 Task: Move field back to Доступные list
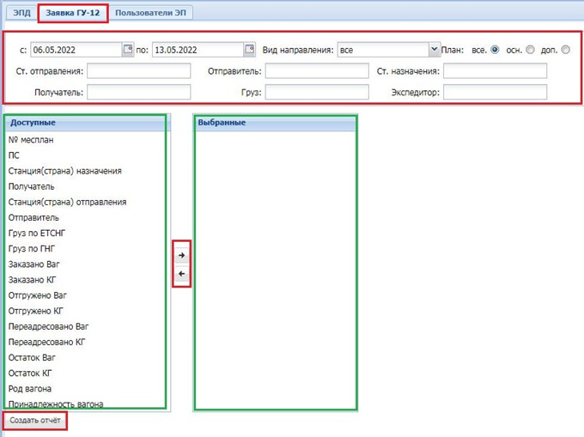point(181,275)
